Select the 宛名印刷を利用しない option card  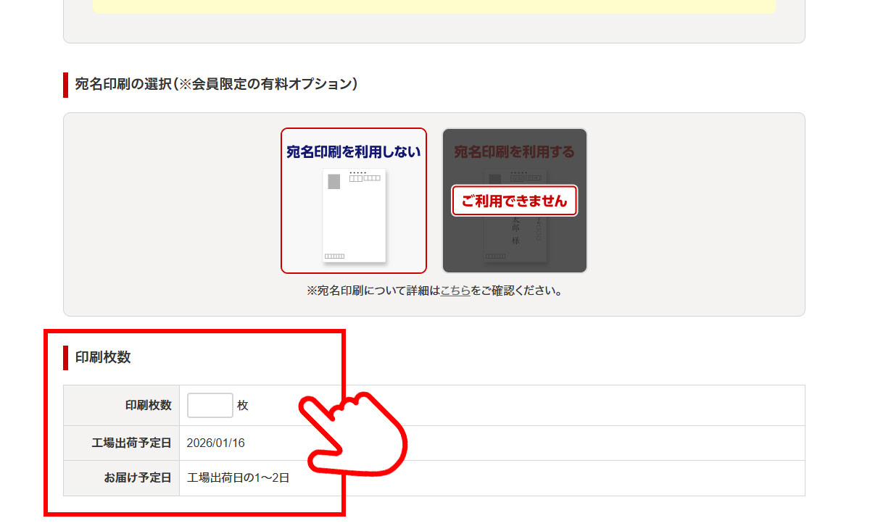tap(354, 201)
